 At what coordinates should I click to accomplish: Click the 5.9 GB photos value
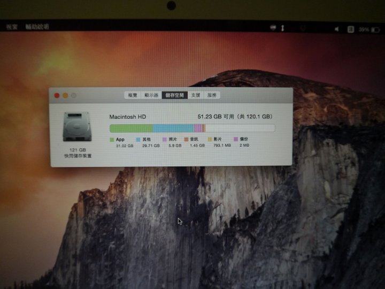coord(175,146)
